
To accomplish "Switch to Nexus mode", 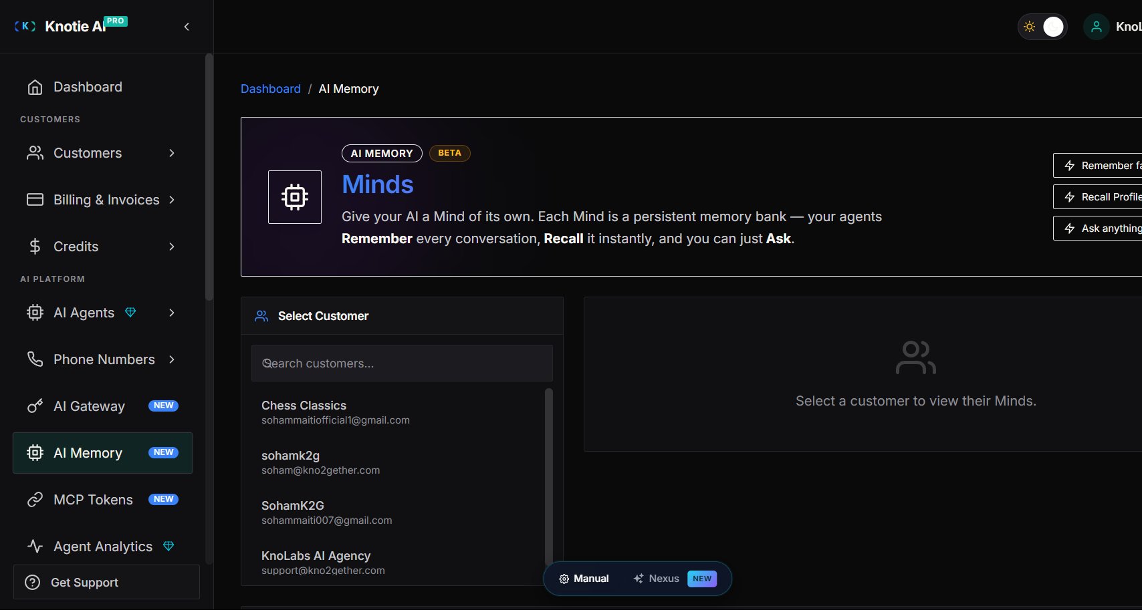I will (675, 579).
